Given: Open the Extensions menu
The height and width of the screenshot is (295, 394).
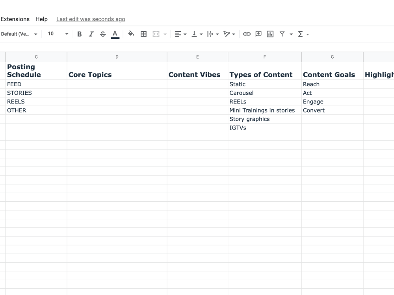Looking at the screenshot, I should coord(15,19).
